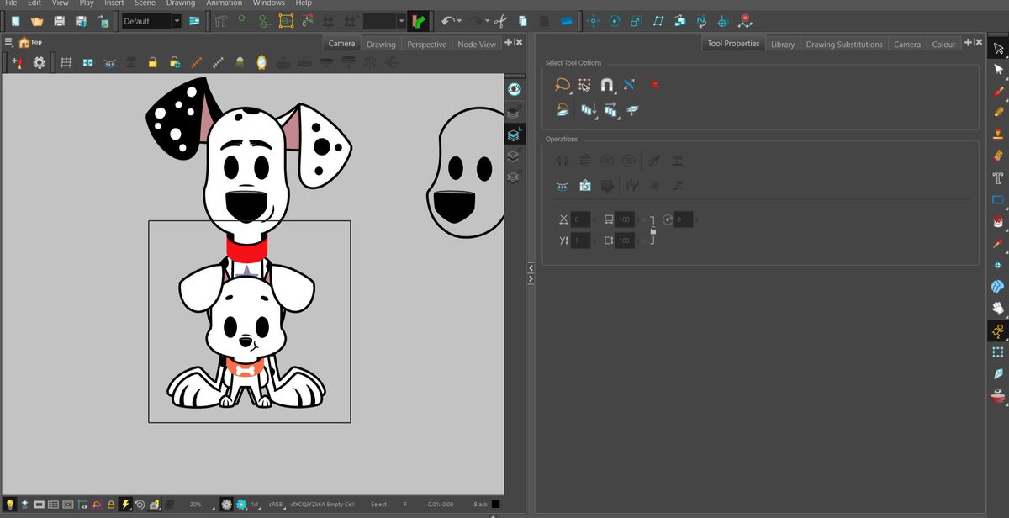Click the Black colour swatch in status bar

click(495, 504)
